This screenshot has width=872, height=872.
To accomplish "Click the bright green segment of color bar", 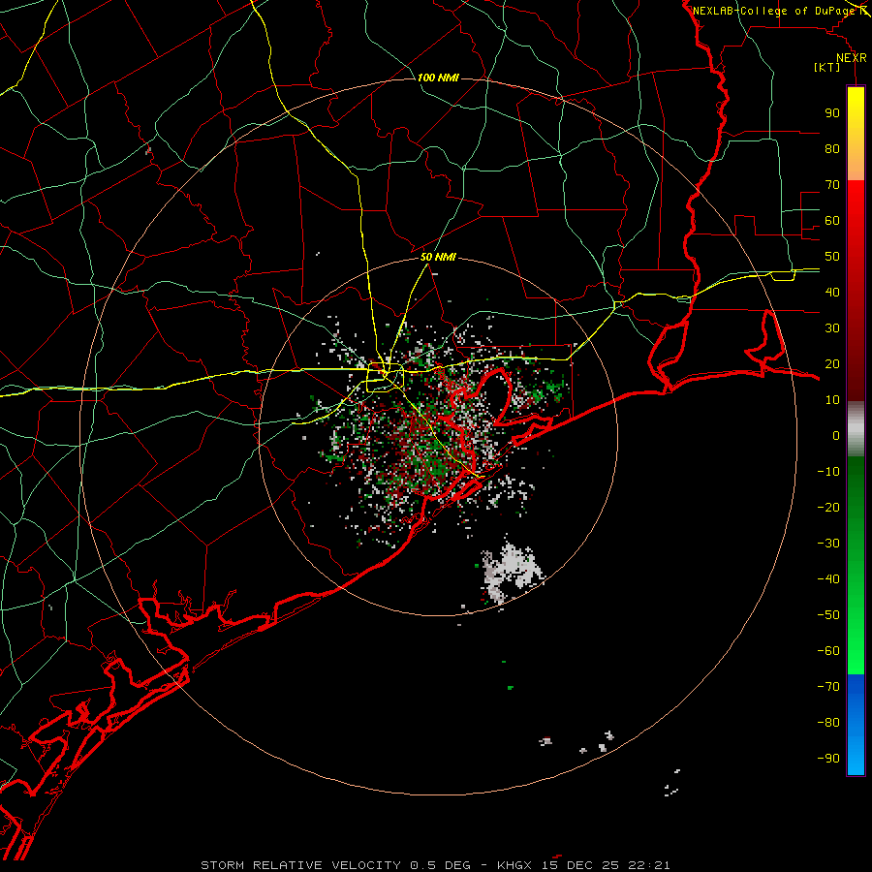I will point(856,566).
